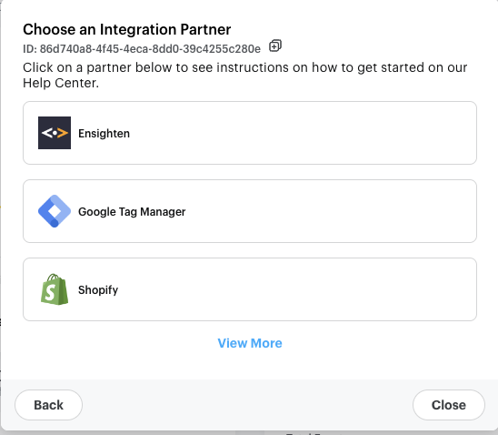The image size is (498, 435).
Task: Open the Shopify integration card
Action: pyautogui.click(x=250, y=289)
